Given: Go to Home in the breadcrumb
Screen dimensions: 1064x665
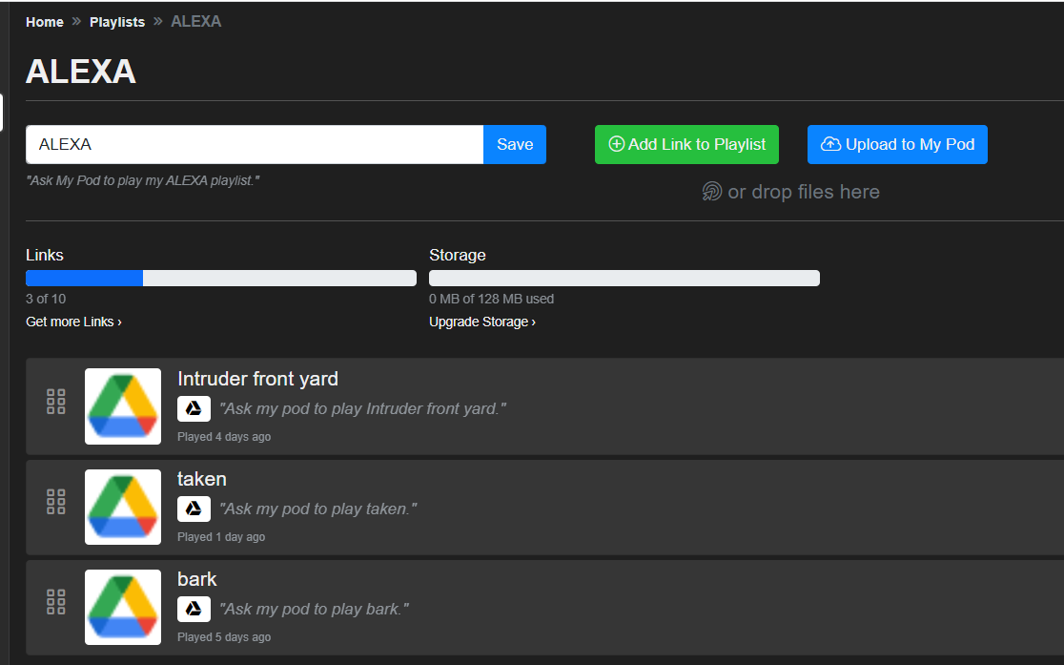Looking at the screenshot, I should tap(45, 22).
